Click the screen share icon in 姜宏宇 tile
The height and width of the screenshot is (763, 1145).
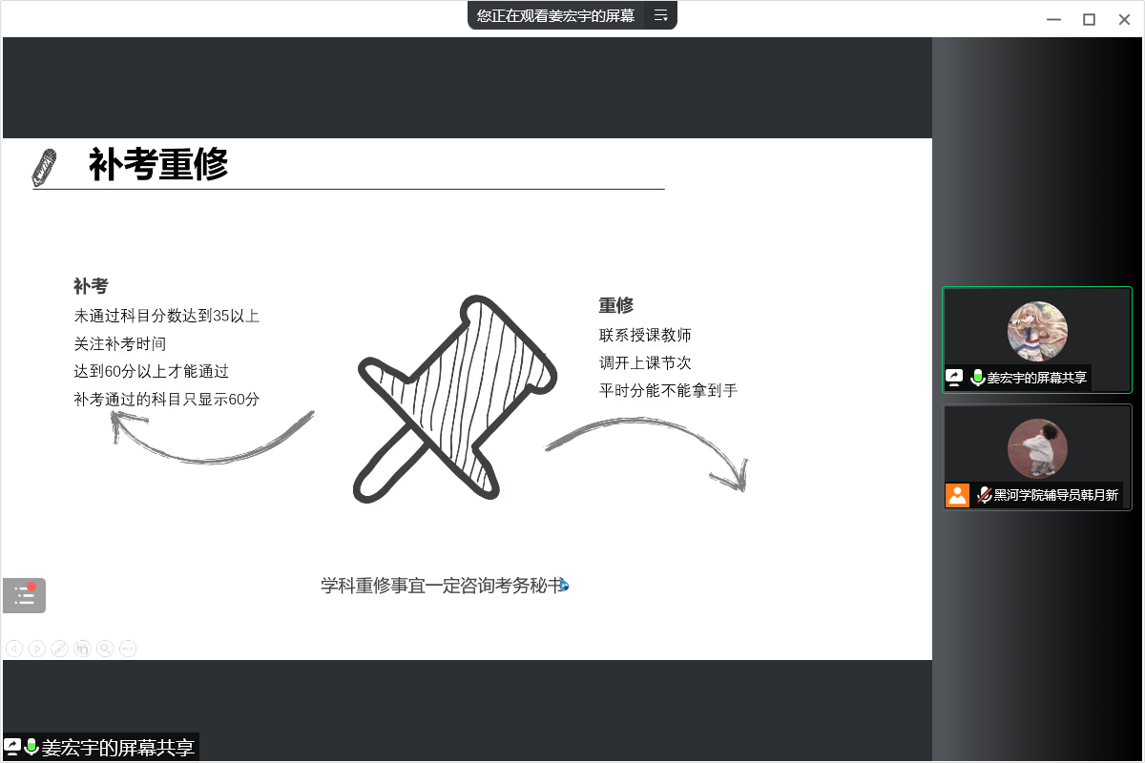954,377
